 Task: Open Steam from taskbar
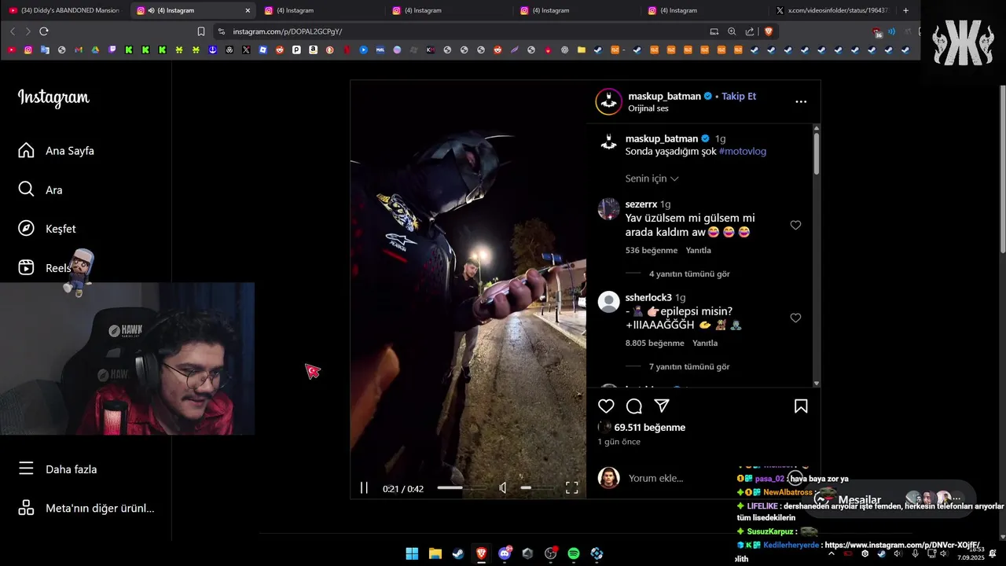[x=457, y=553]
